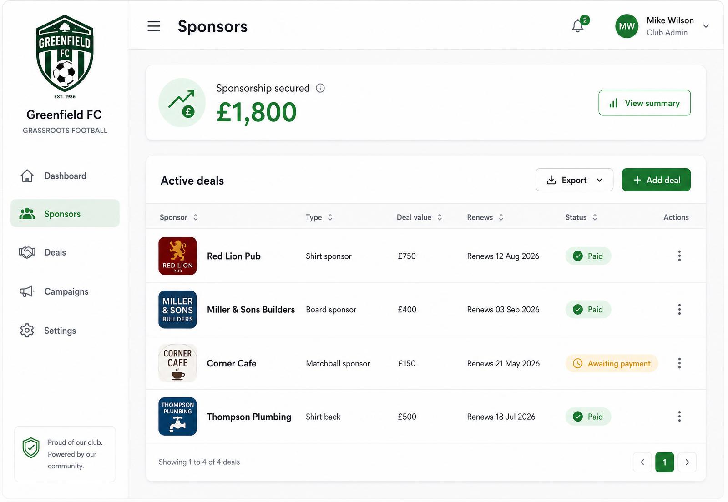The image size is (728, 502).
Task: Click Paid status for Miller & Sons Builders
Action: pos(588,310)
